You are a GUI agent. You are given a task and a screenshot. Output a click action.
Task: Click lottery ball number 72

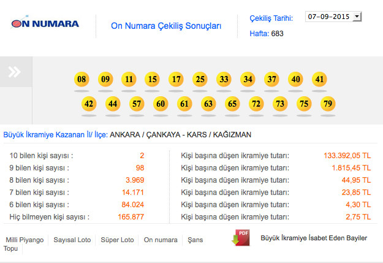256,104
